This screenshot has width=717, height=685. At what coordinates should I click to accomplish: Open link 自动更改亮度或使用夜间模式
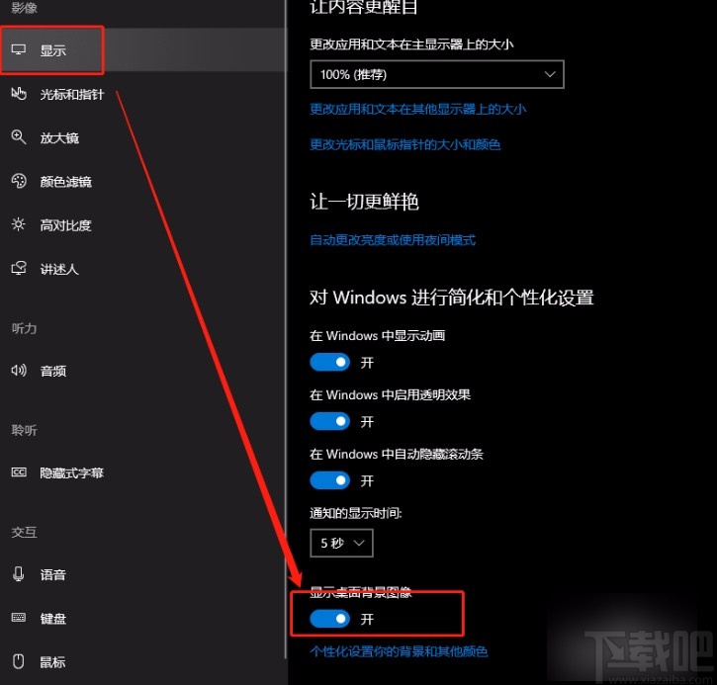393,240
